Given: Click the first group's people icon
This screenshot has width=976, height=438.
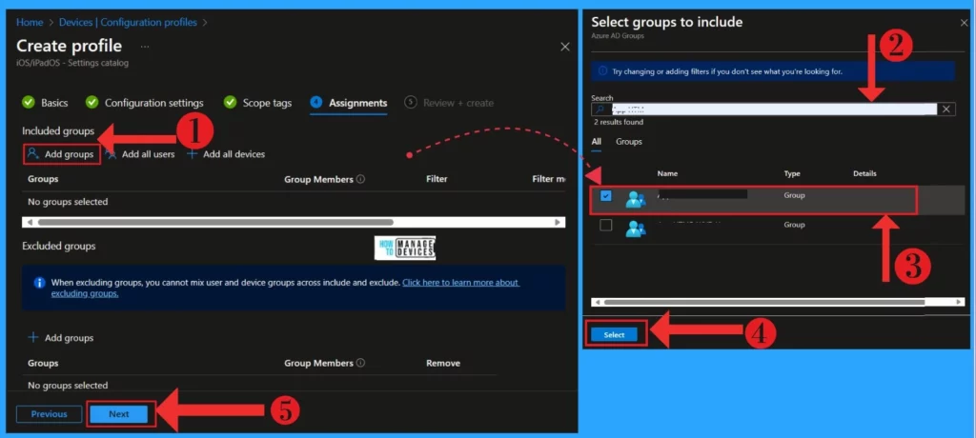Looking at the screenshot, I should [x=636, y=199].
